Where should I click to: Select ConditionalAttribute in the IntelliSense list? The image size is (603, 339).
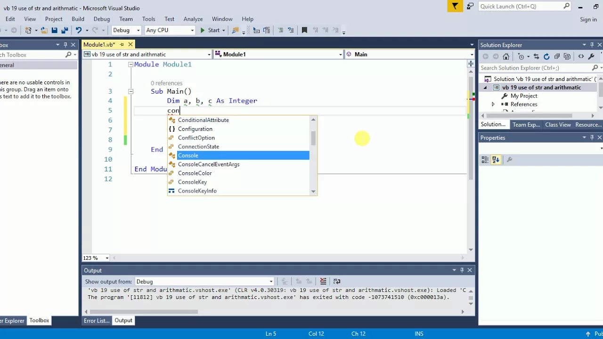(239, 120)
